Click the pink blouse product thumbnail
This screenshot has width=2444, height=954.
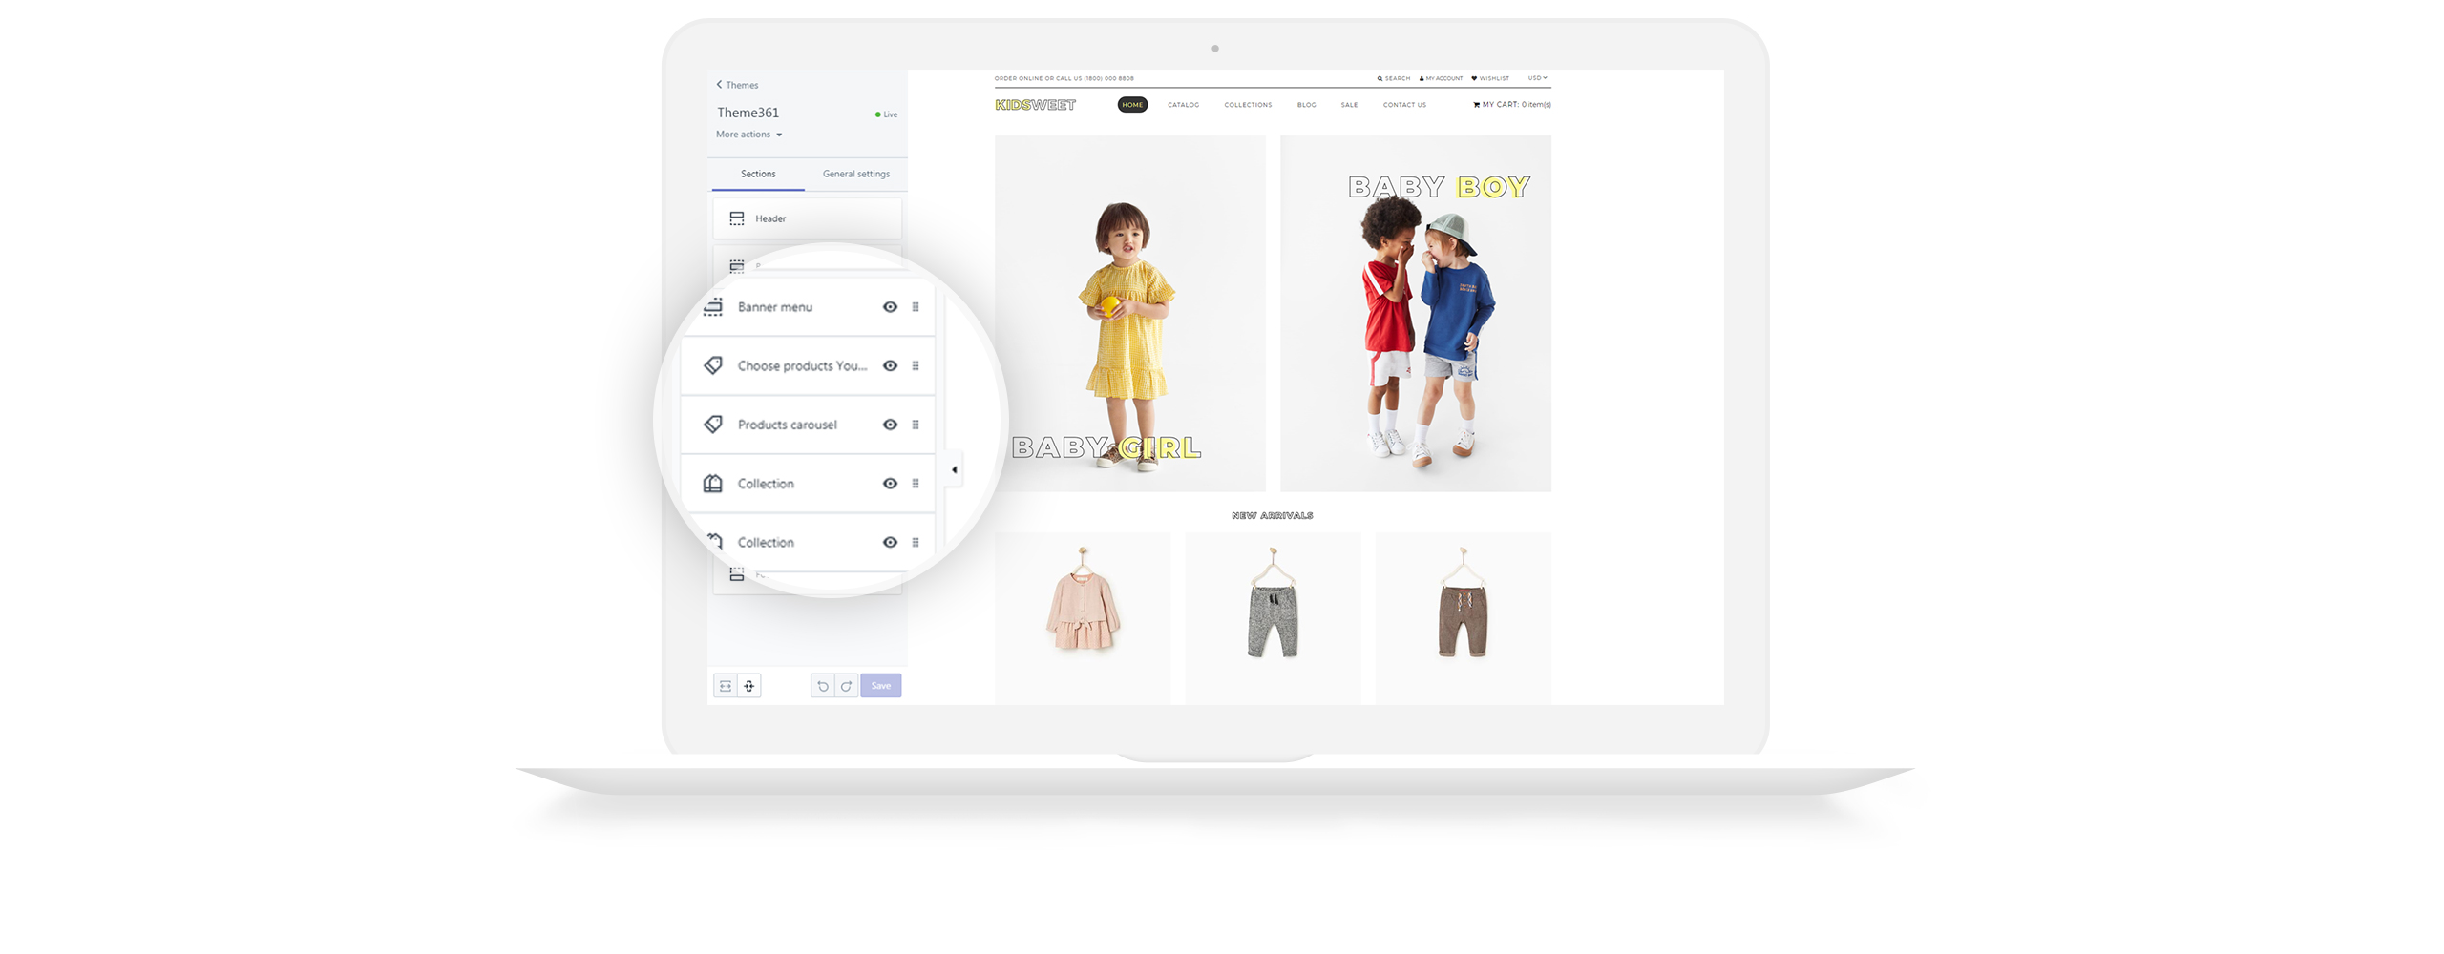(x=1083, y=618)
